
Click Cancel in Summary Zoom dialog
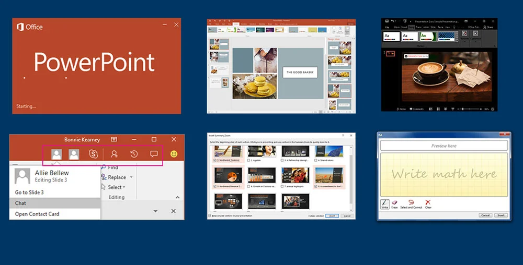347,216
